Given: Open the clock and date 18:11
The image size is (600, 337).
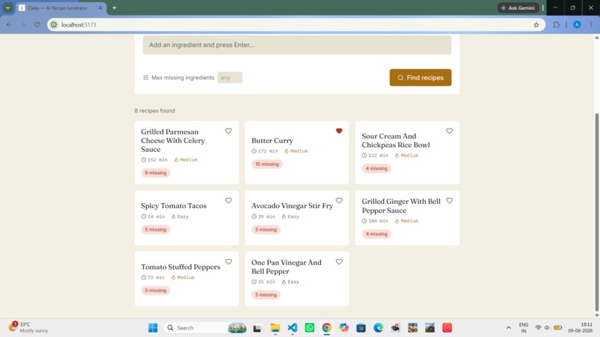Looking at the screenshot, I should [x=580, y=328].
